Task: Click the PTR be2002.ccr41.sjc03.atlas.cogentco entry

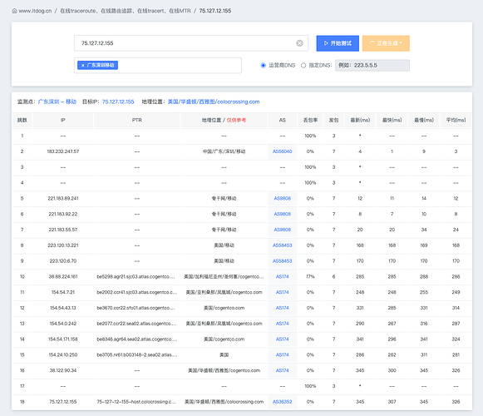Action: [137, 292]
